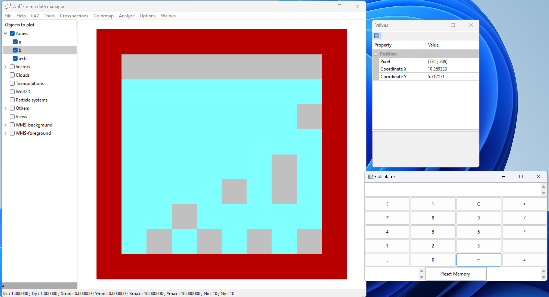
Task: Expand the WMS-background node
Action: [6, 125]
